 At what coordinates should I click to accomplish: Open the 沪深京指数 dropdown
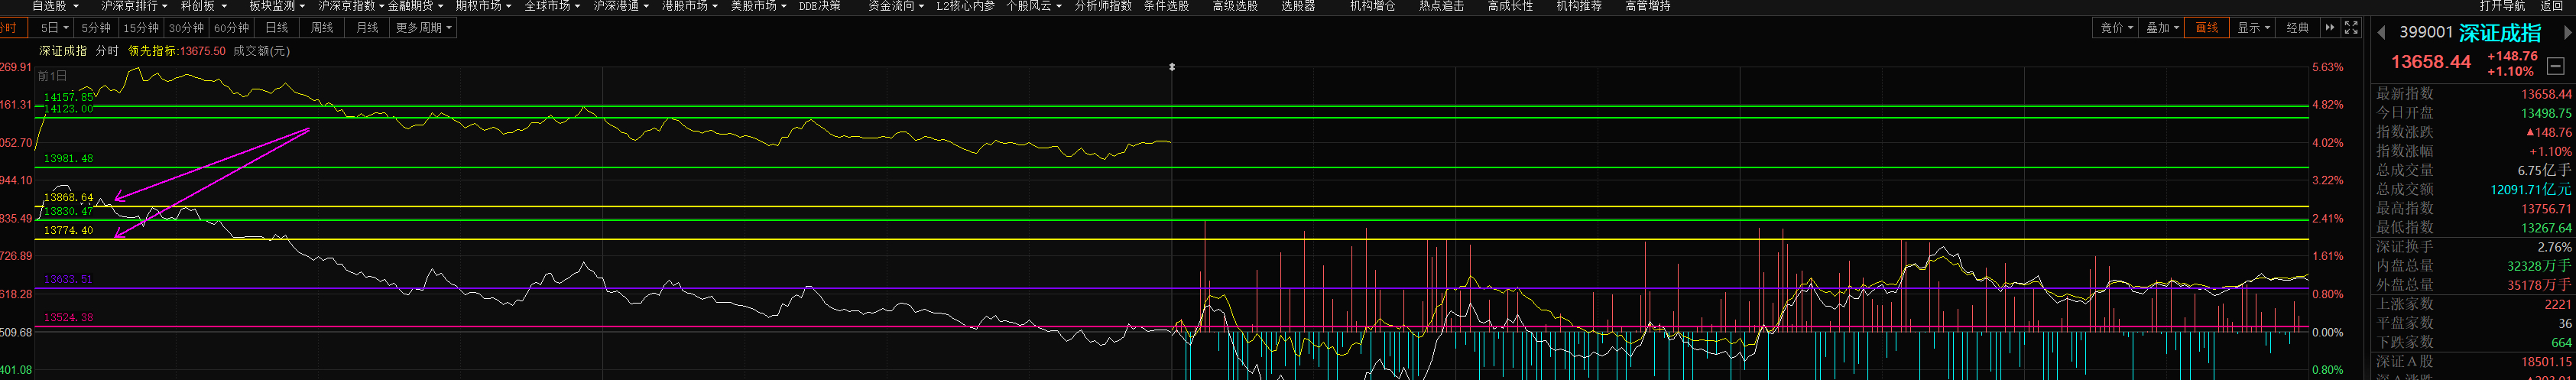pyautogui.click(x=351, y=6)
